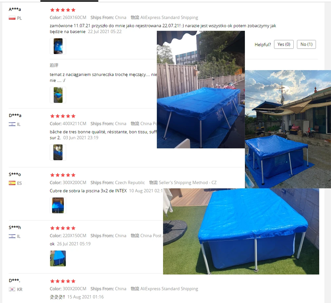
Task: Open S***o's pool cover photo thumbnail
Action: point(58,205)
